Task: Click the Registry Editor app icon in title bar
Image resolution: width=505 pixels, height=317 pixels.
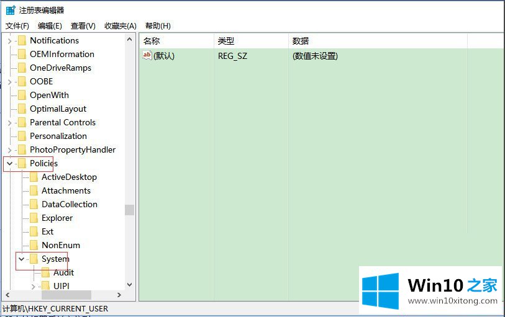Action: pos(11,10)
